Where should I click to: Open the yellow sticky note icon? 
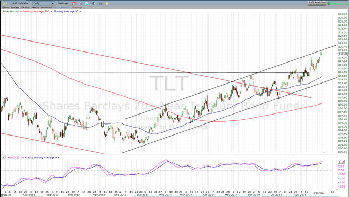[107, 3]
